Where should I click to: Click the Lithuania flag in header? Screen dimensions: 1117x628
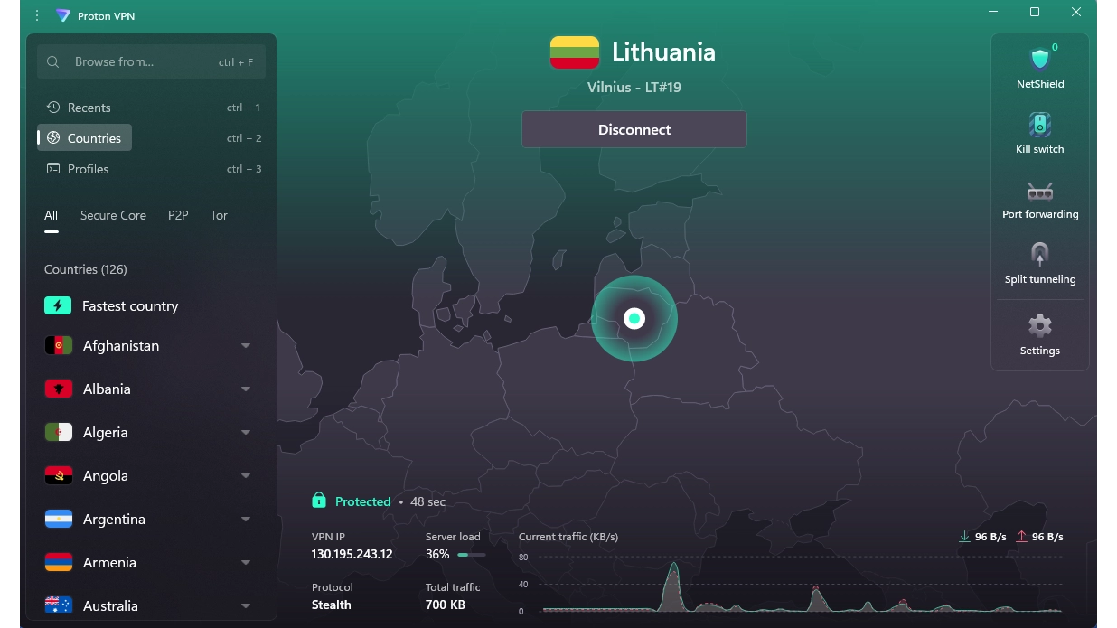575,52
